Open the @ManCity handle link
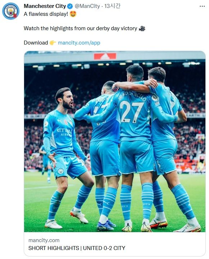Screen dimensions: 209x259 point(87,6)
